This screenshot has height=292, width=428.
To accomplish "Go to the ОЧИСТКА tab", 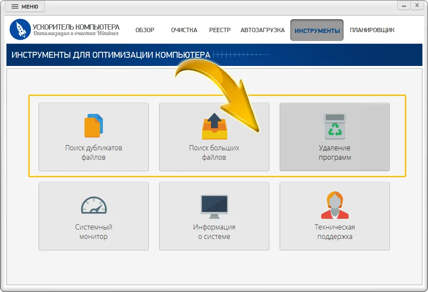I will tap(184, 30).
